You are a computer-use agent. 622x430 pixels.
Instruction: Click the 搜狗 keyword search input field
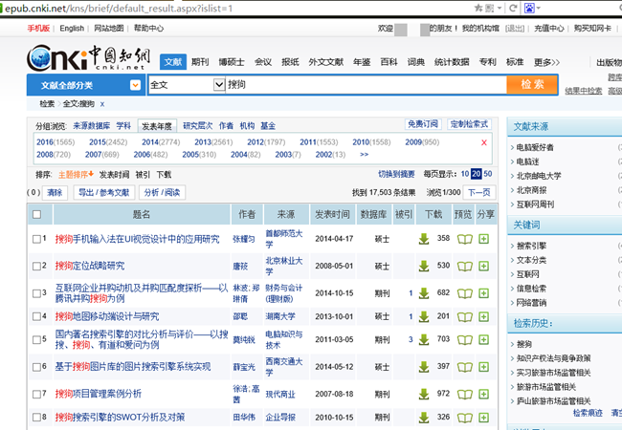tap(366, 84)
